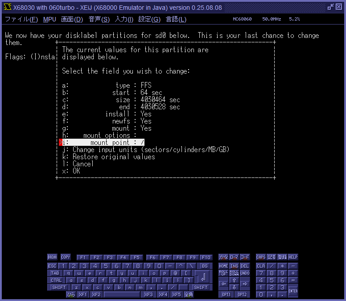The image size is (346, 301).
Task: Toggle the かな kana lock key
Action: tap(223, 257)
